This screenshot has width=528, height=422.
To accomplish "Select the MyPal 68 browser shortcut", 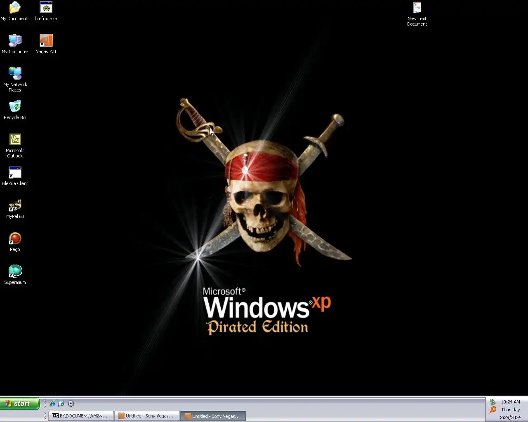I will point(15,209).
